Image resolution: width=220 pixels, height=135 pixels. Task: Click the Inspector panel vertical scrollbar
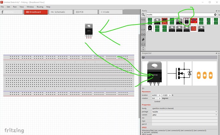(219, 95)
